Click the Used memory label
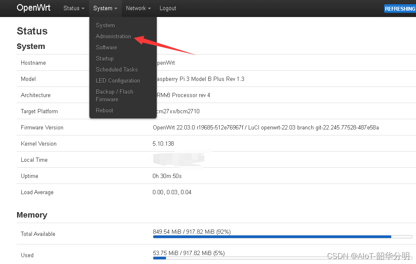This screenshot has height=264, width=416. [27, 255]
